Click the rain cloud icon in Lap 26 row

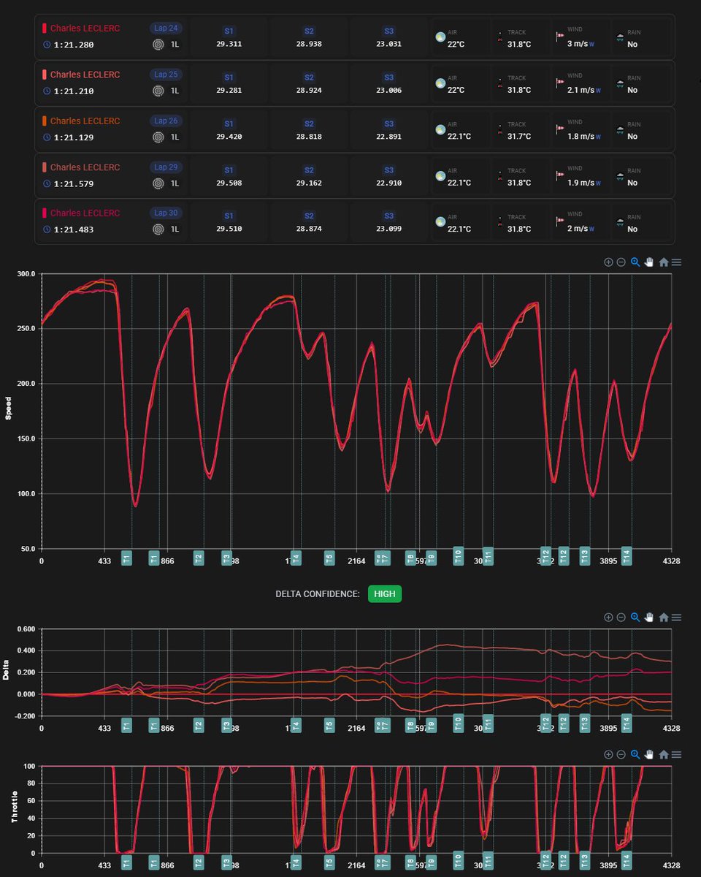[621, 129]
